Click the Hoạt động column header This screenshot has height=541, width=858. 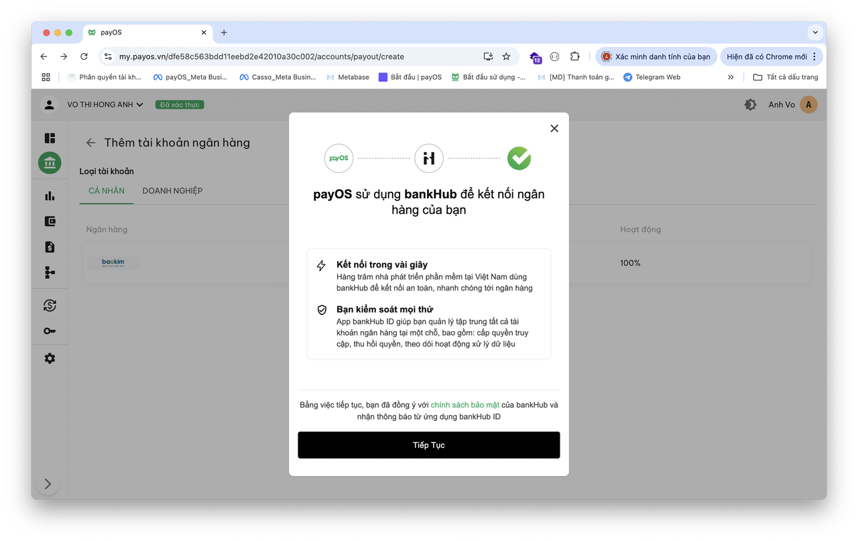pyautogui.click(x=640, y=229)
